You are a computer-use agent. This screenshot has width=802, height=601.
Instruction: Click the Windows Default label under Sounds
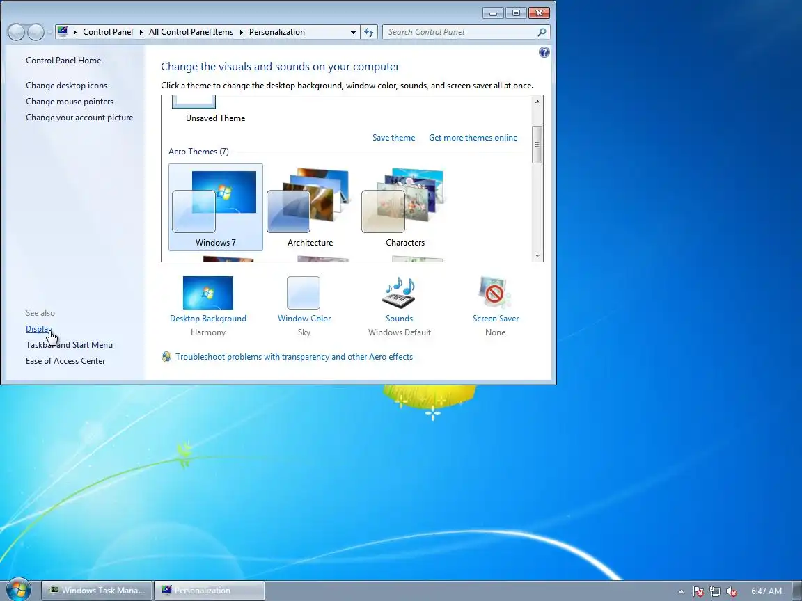[400, 332]
